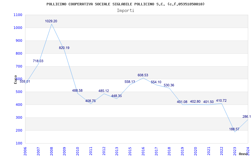Screen dimensions: 251x157
Task: Select the 820.19 data label
Action: coord(64,48)
